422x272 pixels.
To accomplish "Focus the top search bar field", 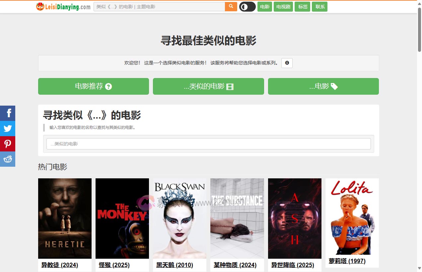I will point(159,7).
